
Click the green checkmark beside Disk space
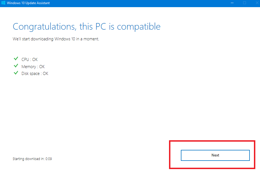click(x=16, y=73)
